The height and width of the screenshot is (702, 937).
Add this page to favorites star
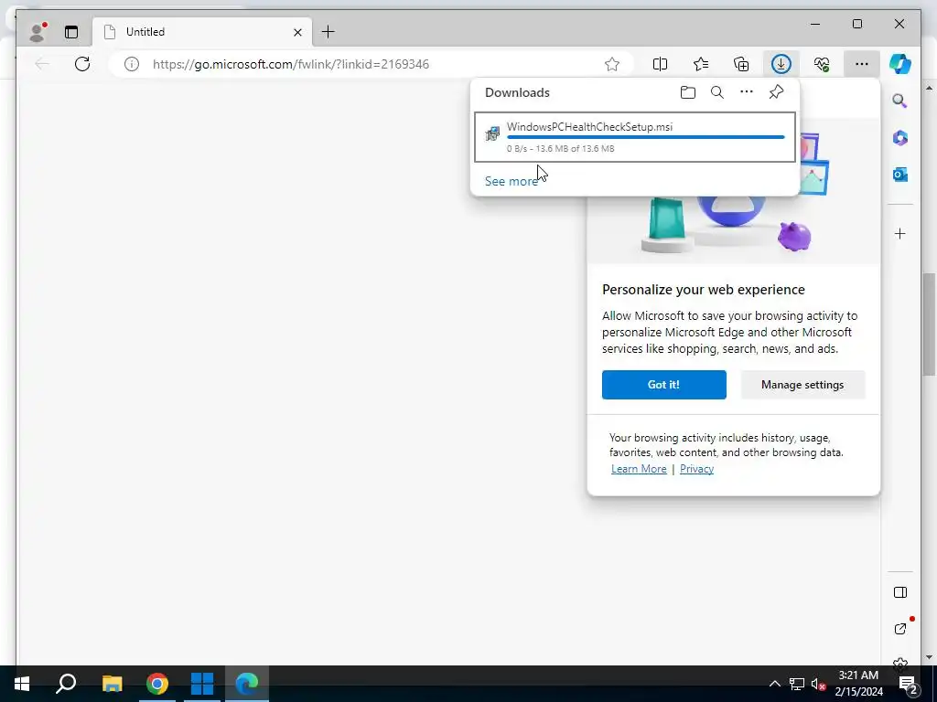pos(612,64)
